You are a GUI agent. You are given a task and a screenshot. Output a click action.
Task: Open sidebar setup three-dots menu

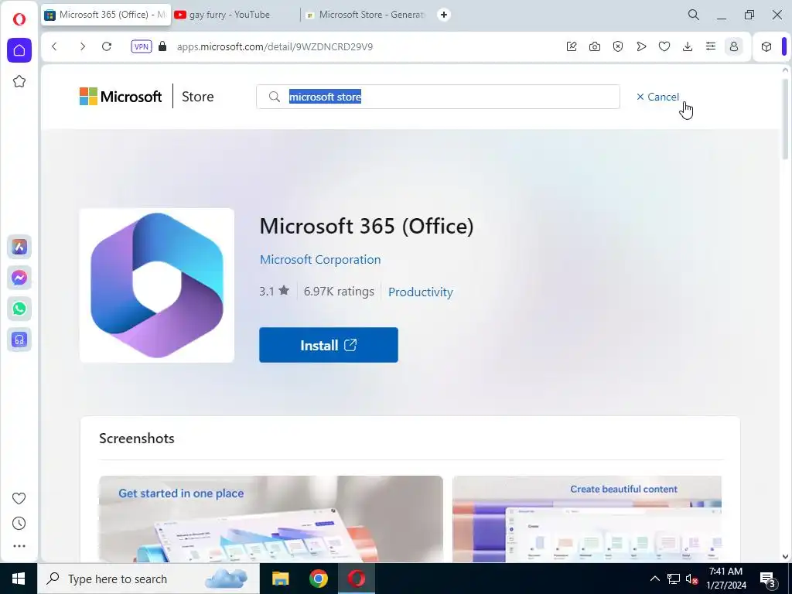(19, 546)
